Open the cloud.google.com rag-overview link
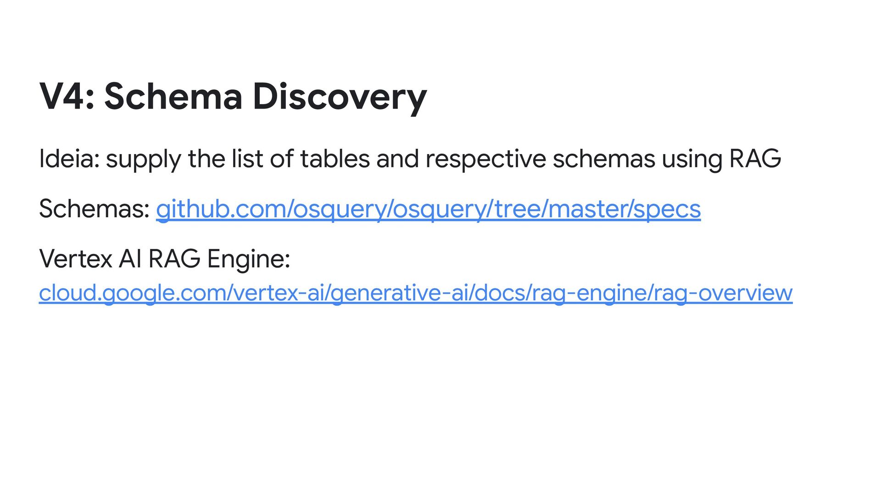 coord(415,292)
